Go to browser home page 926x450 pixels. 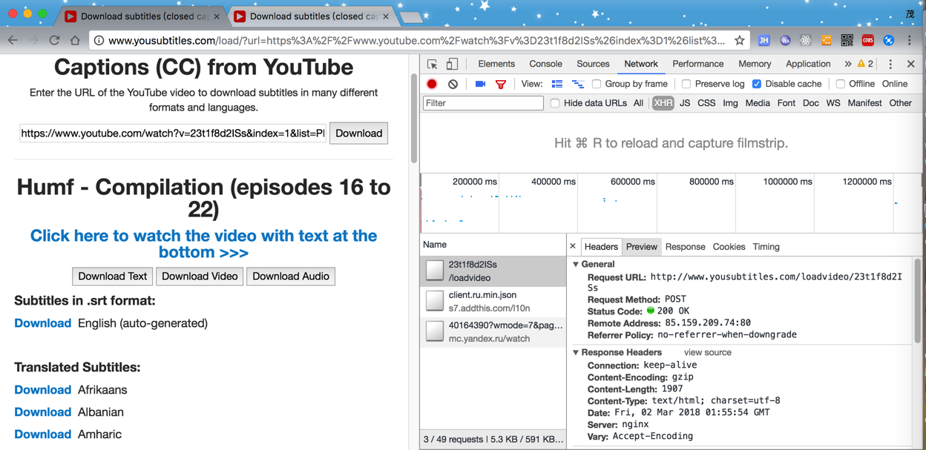coord(75,41)
